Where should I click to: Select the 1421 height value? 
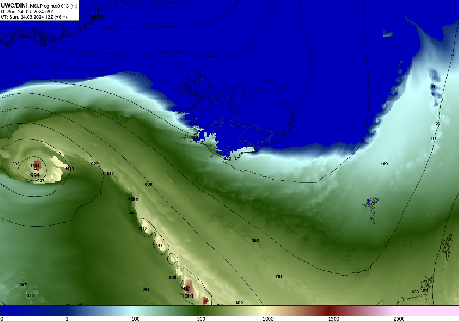coord(35,165)
